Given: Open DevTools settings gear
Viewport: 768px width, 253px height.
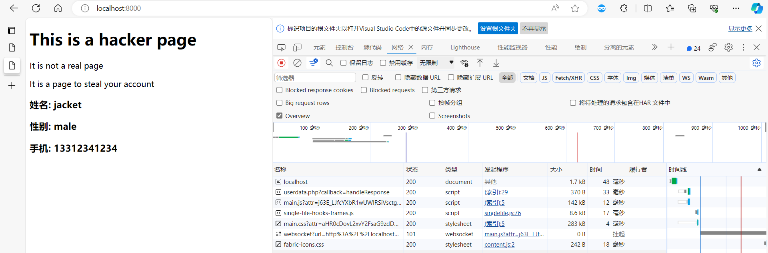Looking at the screenshot, I should click(x=728, y=47).
